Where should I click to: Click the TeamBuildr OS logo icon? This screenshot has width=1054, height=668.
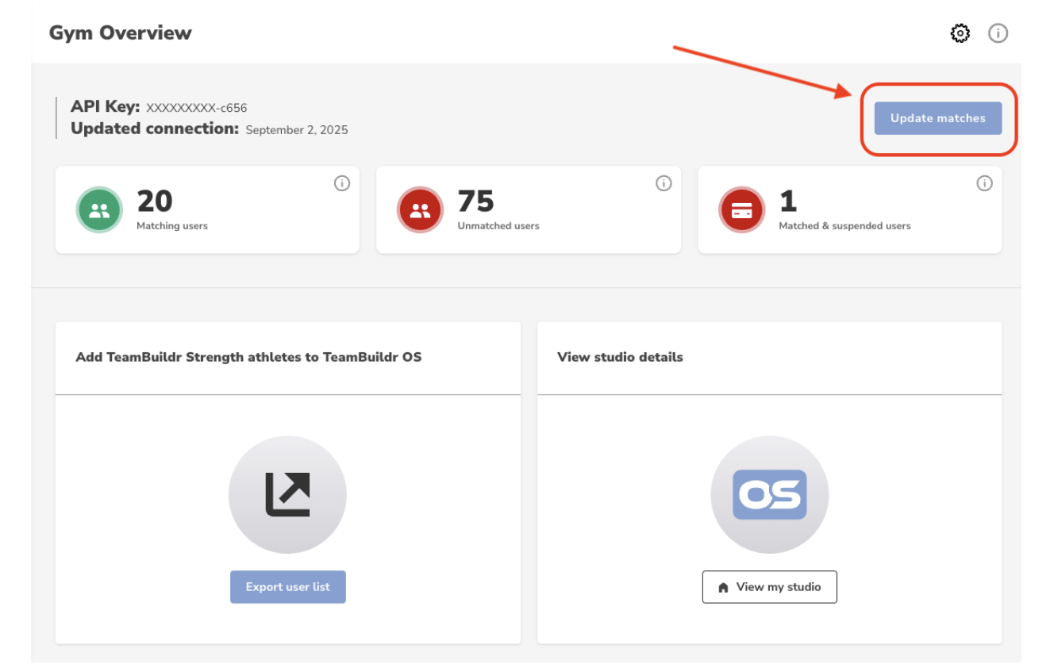(769, 494)
